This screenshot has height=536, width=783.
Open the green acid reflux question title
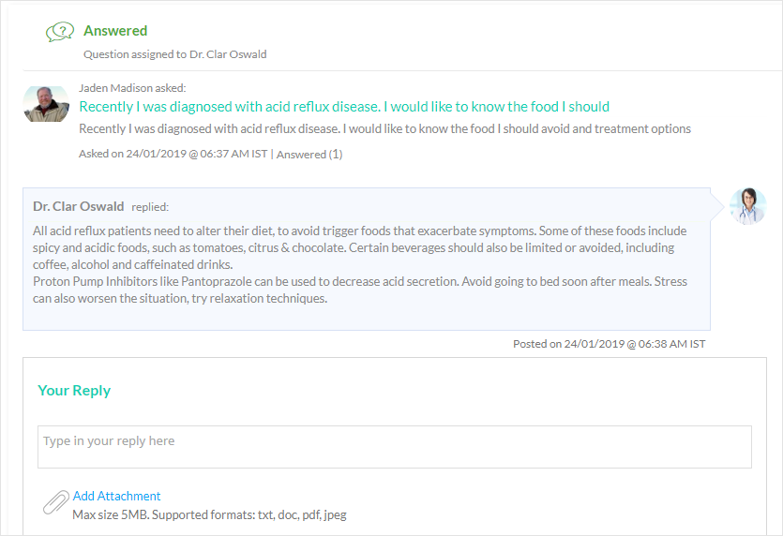pyautogui.click(x=344, y=107)
